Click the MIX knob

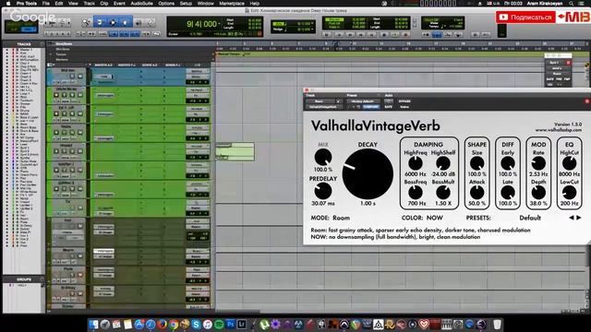(323, 158)
